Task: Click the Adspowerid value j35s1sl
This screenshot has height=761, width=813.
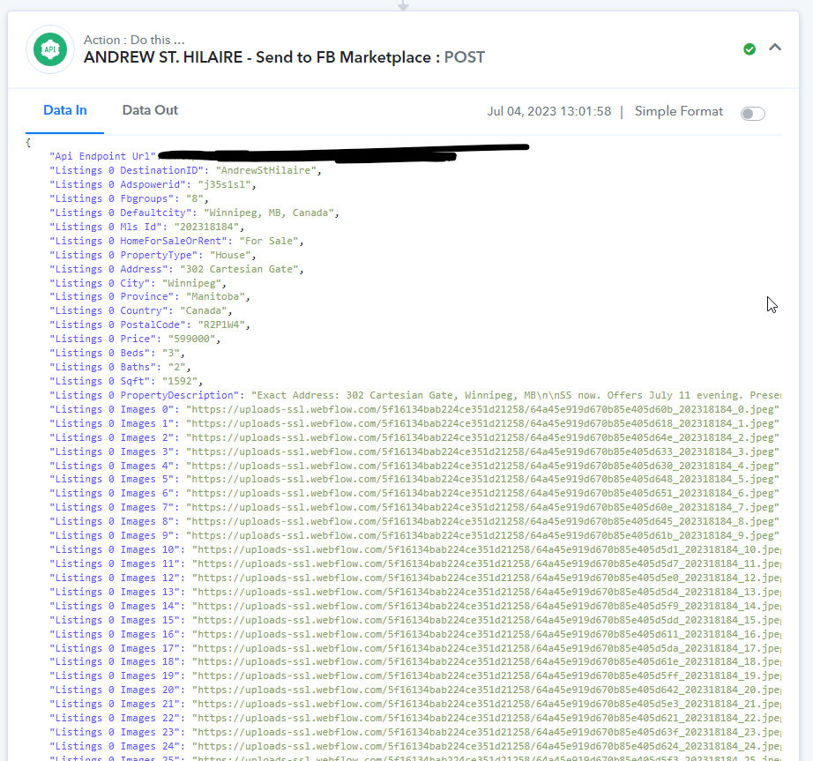Action: click(225, 184)
